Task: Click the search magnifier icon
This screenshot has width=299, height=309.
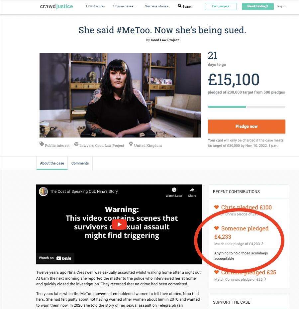Action: (180, 6)
